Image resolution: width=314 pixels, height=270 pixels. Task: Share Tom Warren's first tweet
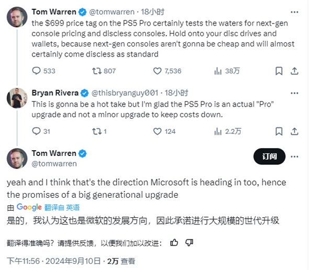pos(294,71)
